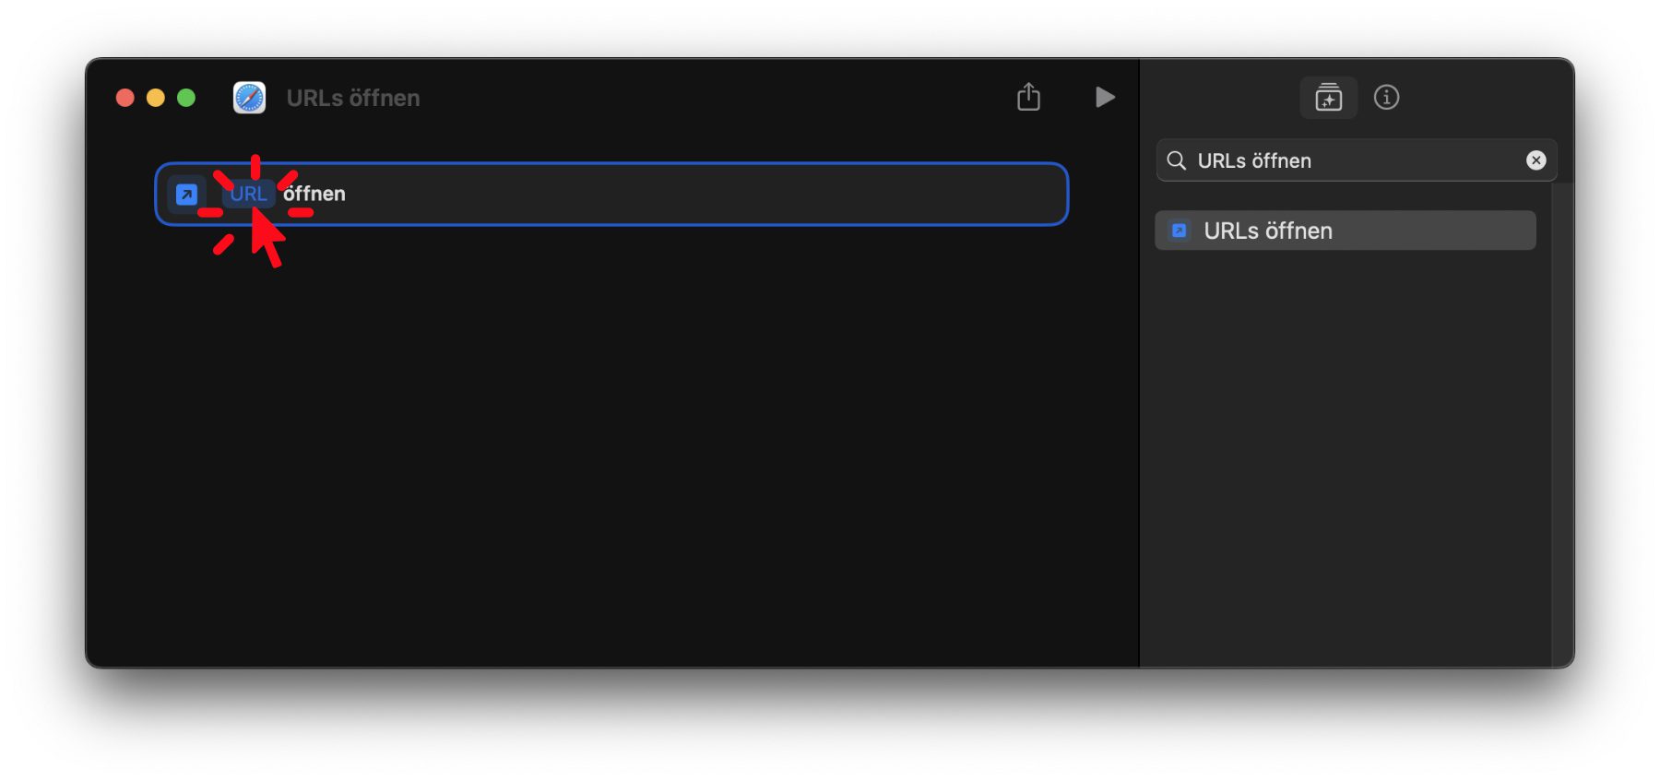
Task: Run the shortcut with play button
Action: [x=1105, y=97]
